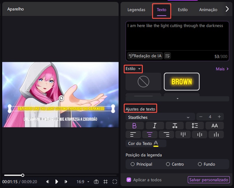Enter fullscreen preview mode
The height and width of the screenshot is (188, 234).
[x=115, y=182]
